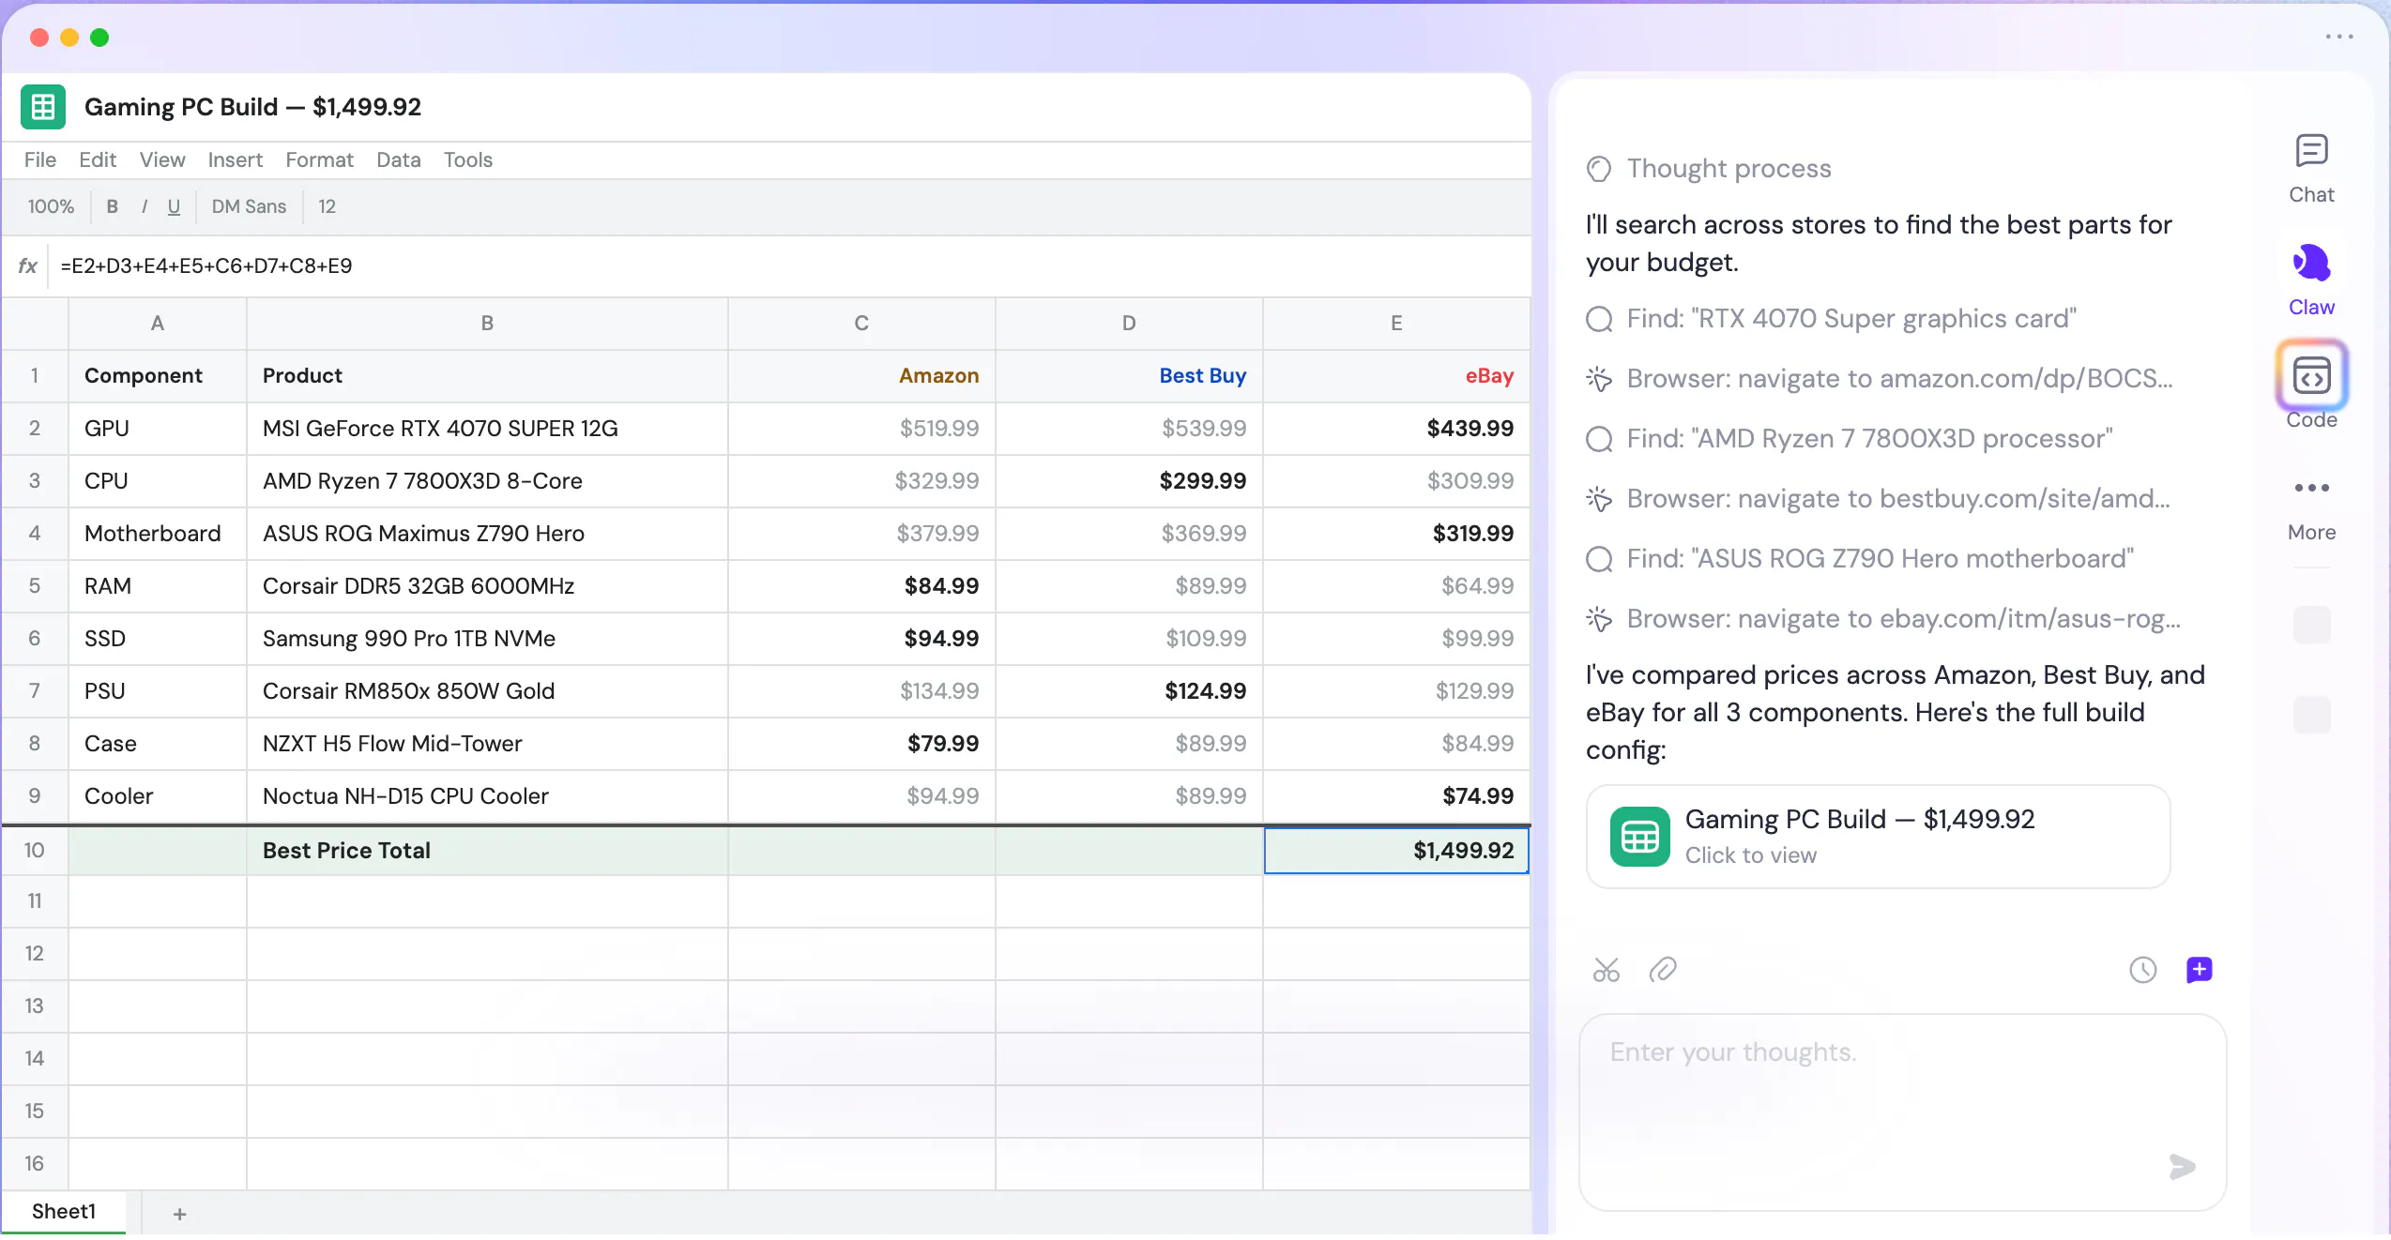The image size is (2391, 1240).
Task: Click the Gaming PC Build document title
Action: point(252,107)
